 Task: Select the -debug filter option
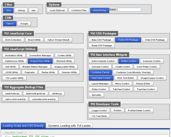coord(21,10)
